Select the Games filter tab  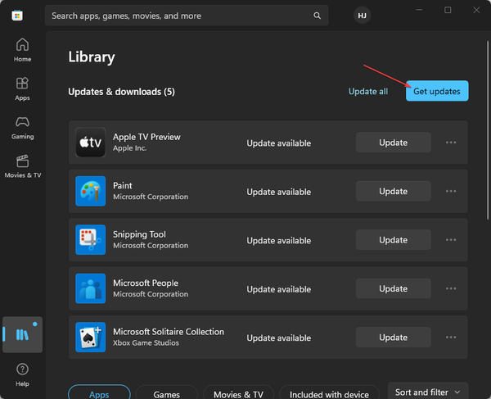(x=167, y=393)
